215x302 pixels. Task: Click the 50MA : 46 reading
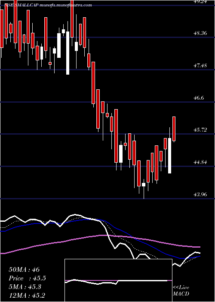(24, 270)
